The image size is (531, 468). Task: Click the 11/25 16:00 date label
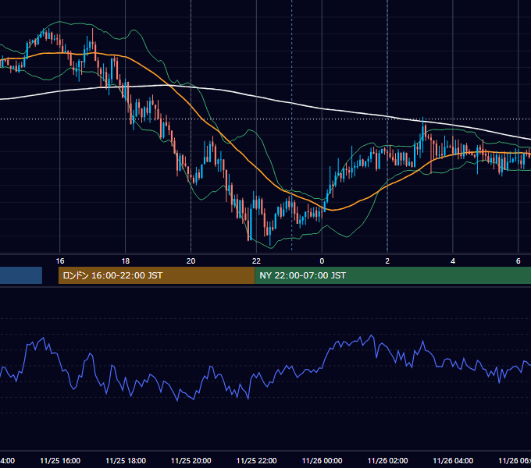pos(60,460)
